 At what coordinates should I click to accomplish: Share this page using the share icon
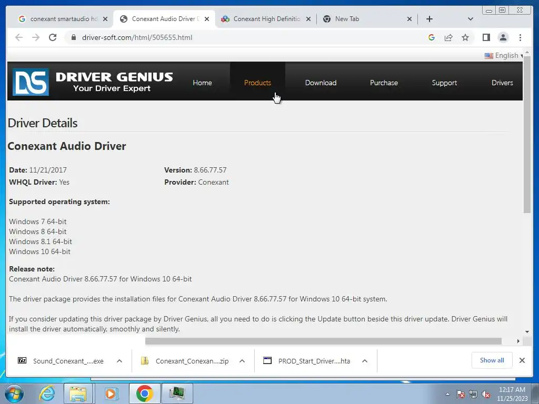click(448, 37)
